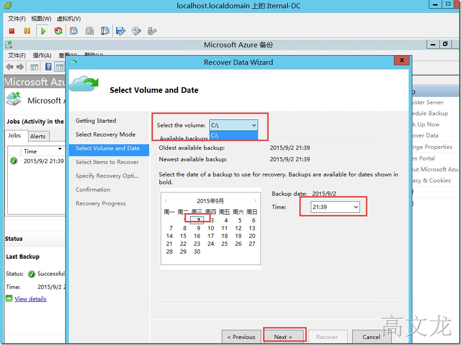Close the Recover Data Wizard with red X
461x345 pixels.
pyautogui.click(x=402, y=60)
